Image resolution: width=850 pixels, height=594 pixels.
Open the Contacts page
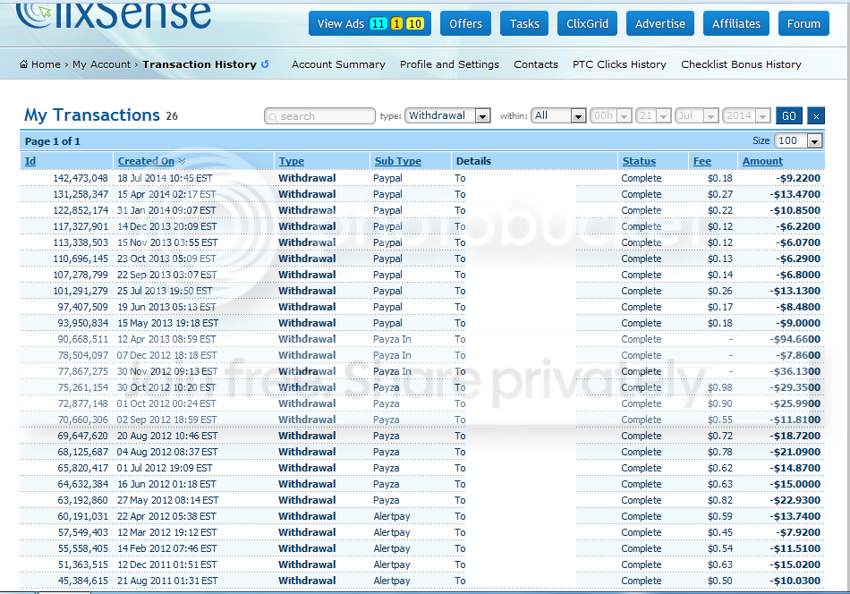coord(536,64)
